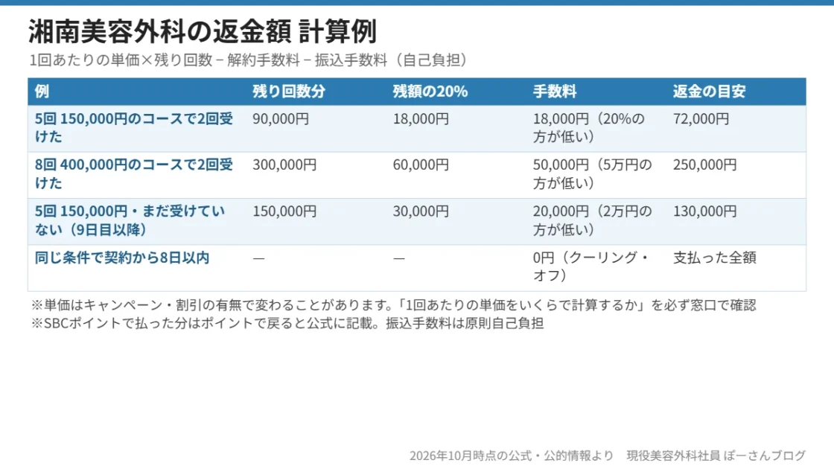Click the column header 例
Screen dimensions: 834x469
(42, 92)
